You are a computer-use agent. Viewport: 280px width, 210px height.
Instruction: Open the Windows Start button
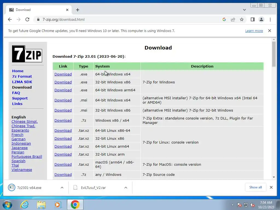click(7, 205)
